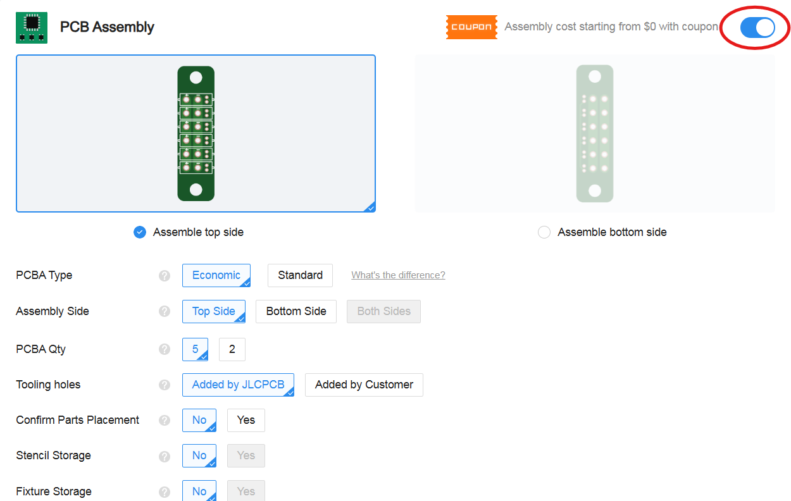Screen dimensions: 791x501
Task: Set PCBA quantity to 2
Action: (232, 349)
